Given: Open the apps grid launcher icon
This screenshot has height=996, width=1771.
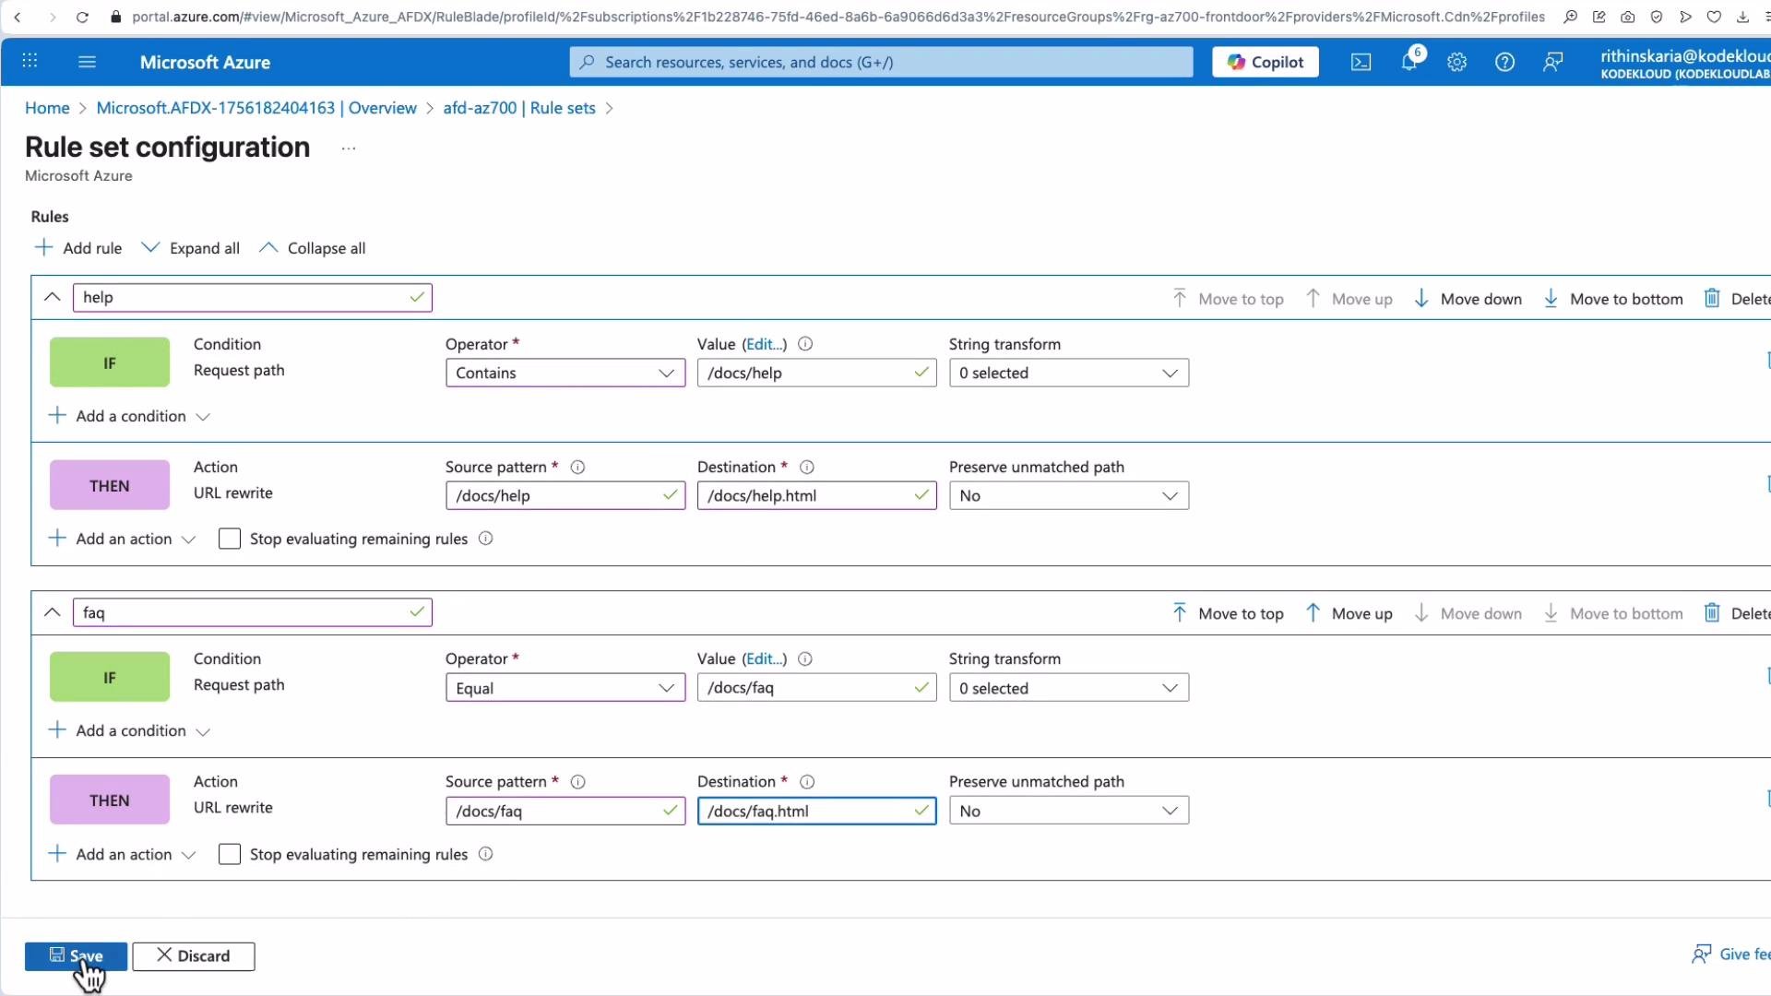Looking at the screenshot, I should click(30, 61).
